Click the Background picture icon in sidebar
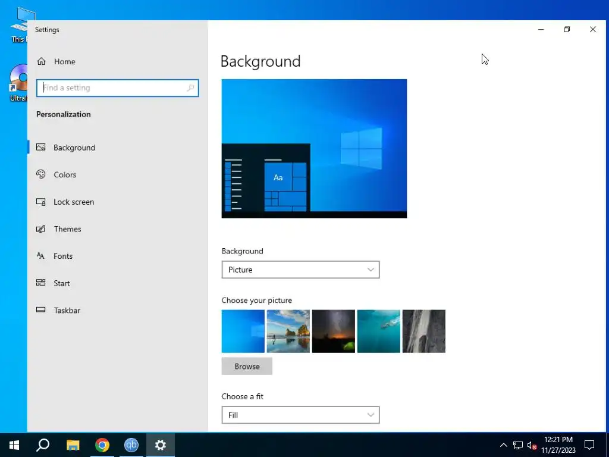 click(x=41, y=148)
